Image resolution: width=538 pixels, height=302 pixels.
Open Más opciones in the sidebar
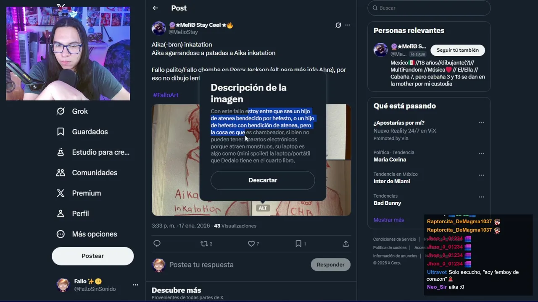[87, 234]
